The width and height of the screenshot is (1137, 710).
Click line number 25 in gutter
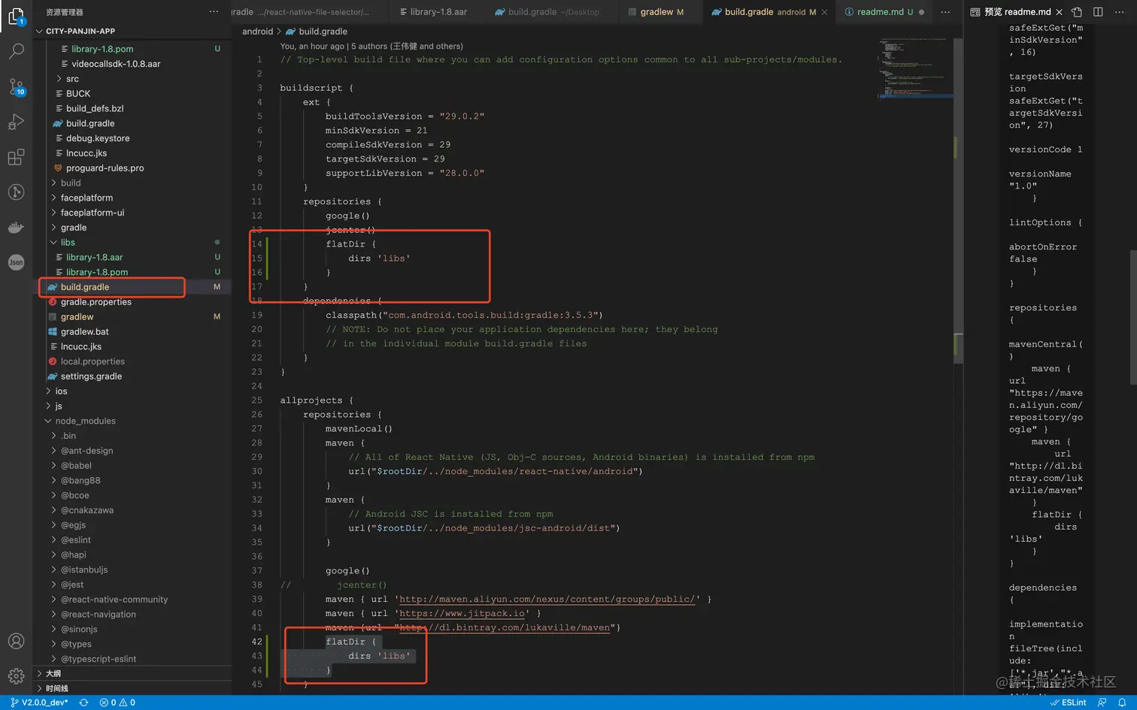pos(256,400)
